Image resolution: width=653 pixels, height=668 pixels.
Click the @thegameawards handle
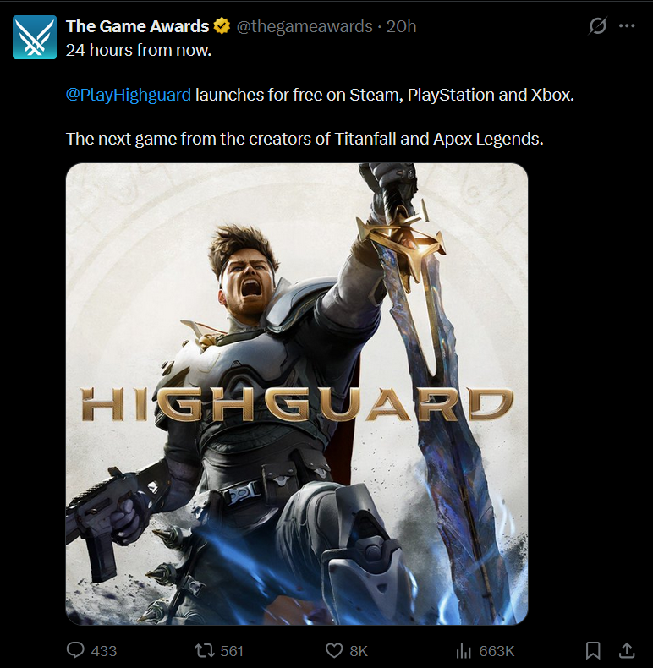pos(305,26)
